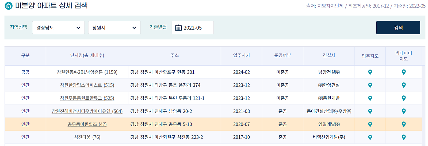This screenshot has width=428, height=146.
Task: Click move-in date 2020-07
Action: (x=242, y=124)
